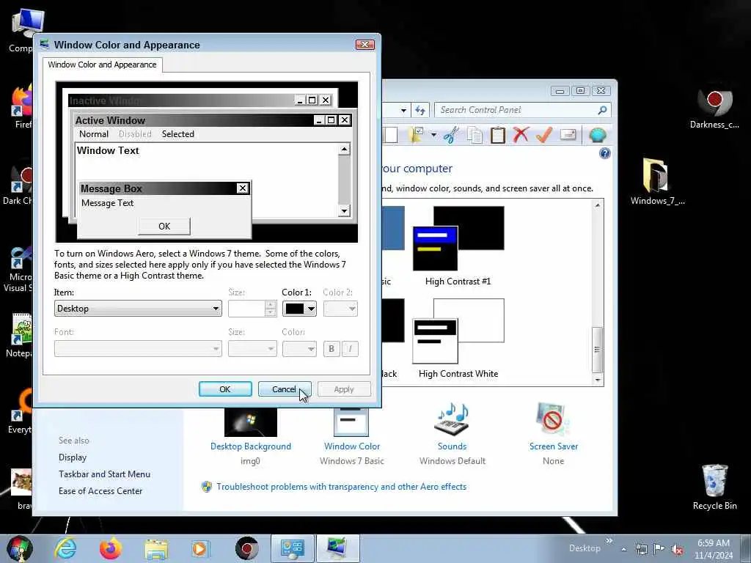
Task: Open the Windows_7_... folder on desktop
Action: 658,181
